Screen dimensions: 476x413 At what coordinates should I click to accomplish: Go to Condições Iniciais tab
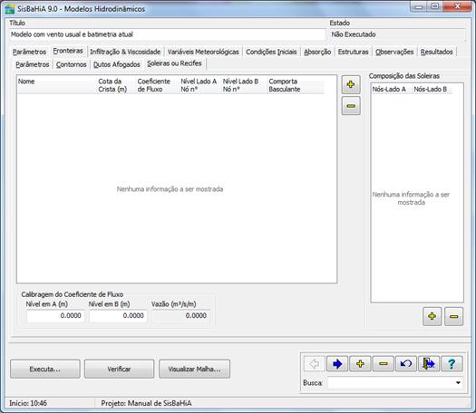point(271,52)
